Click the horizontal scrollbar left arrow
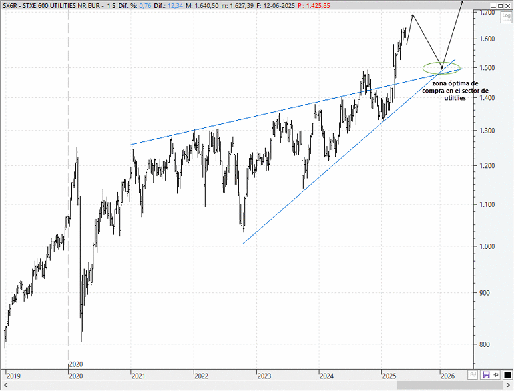The height and width of the screenshot is (391, 514). [x=5, y=385]
